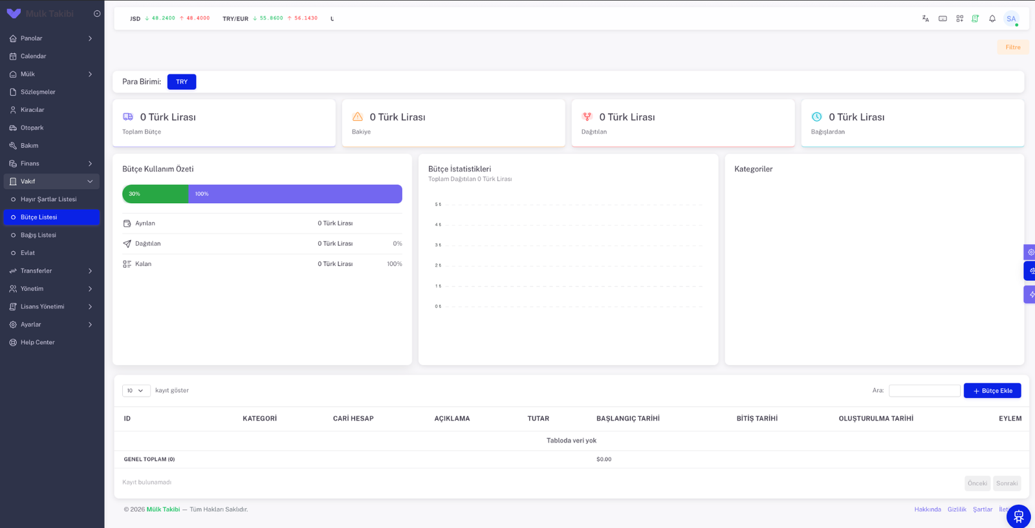The height and width of the screenshot is (528, 1035).
Task: Open the Hakkında footer link
Action: pos(928,509)
